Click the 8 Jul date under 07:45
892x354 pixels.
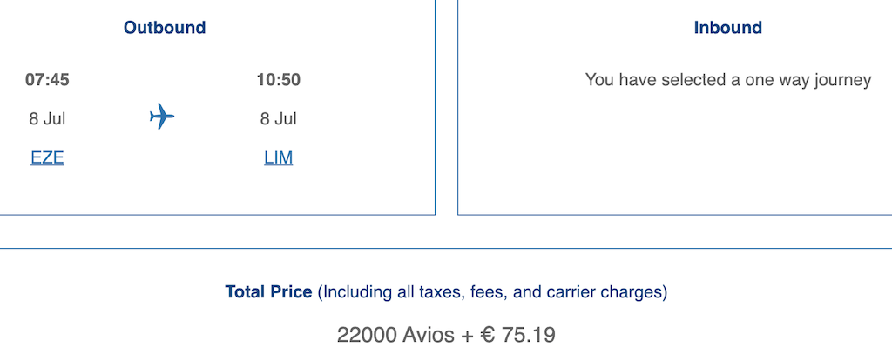(x=47, y=119)
